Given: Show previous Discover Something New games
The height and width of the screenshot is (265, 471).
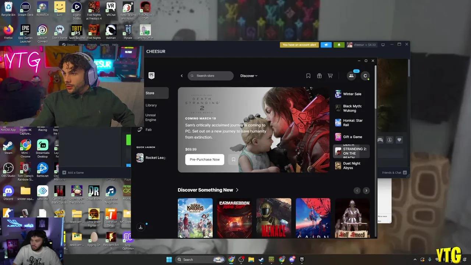Looking at the screenshot, I should [x=357, y=190].
